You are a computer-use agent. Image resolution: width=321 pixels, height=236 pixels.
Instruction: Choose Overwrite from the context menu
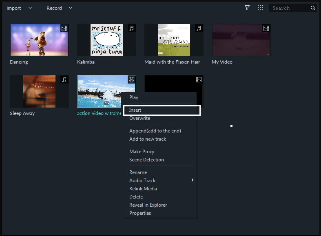[x=139, y=118]
